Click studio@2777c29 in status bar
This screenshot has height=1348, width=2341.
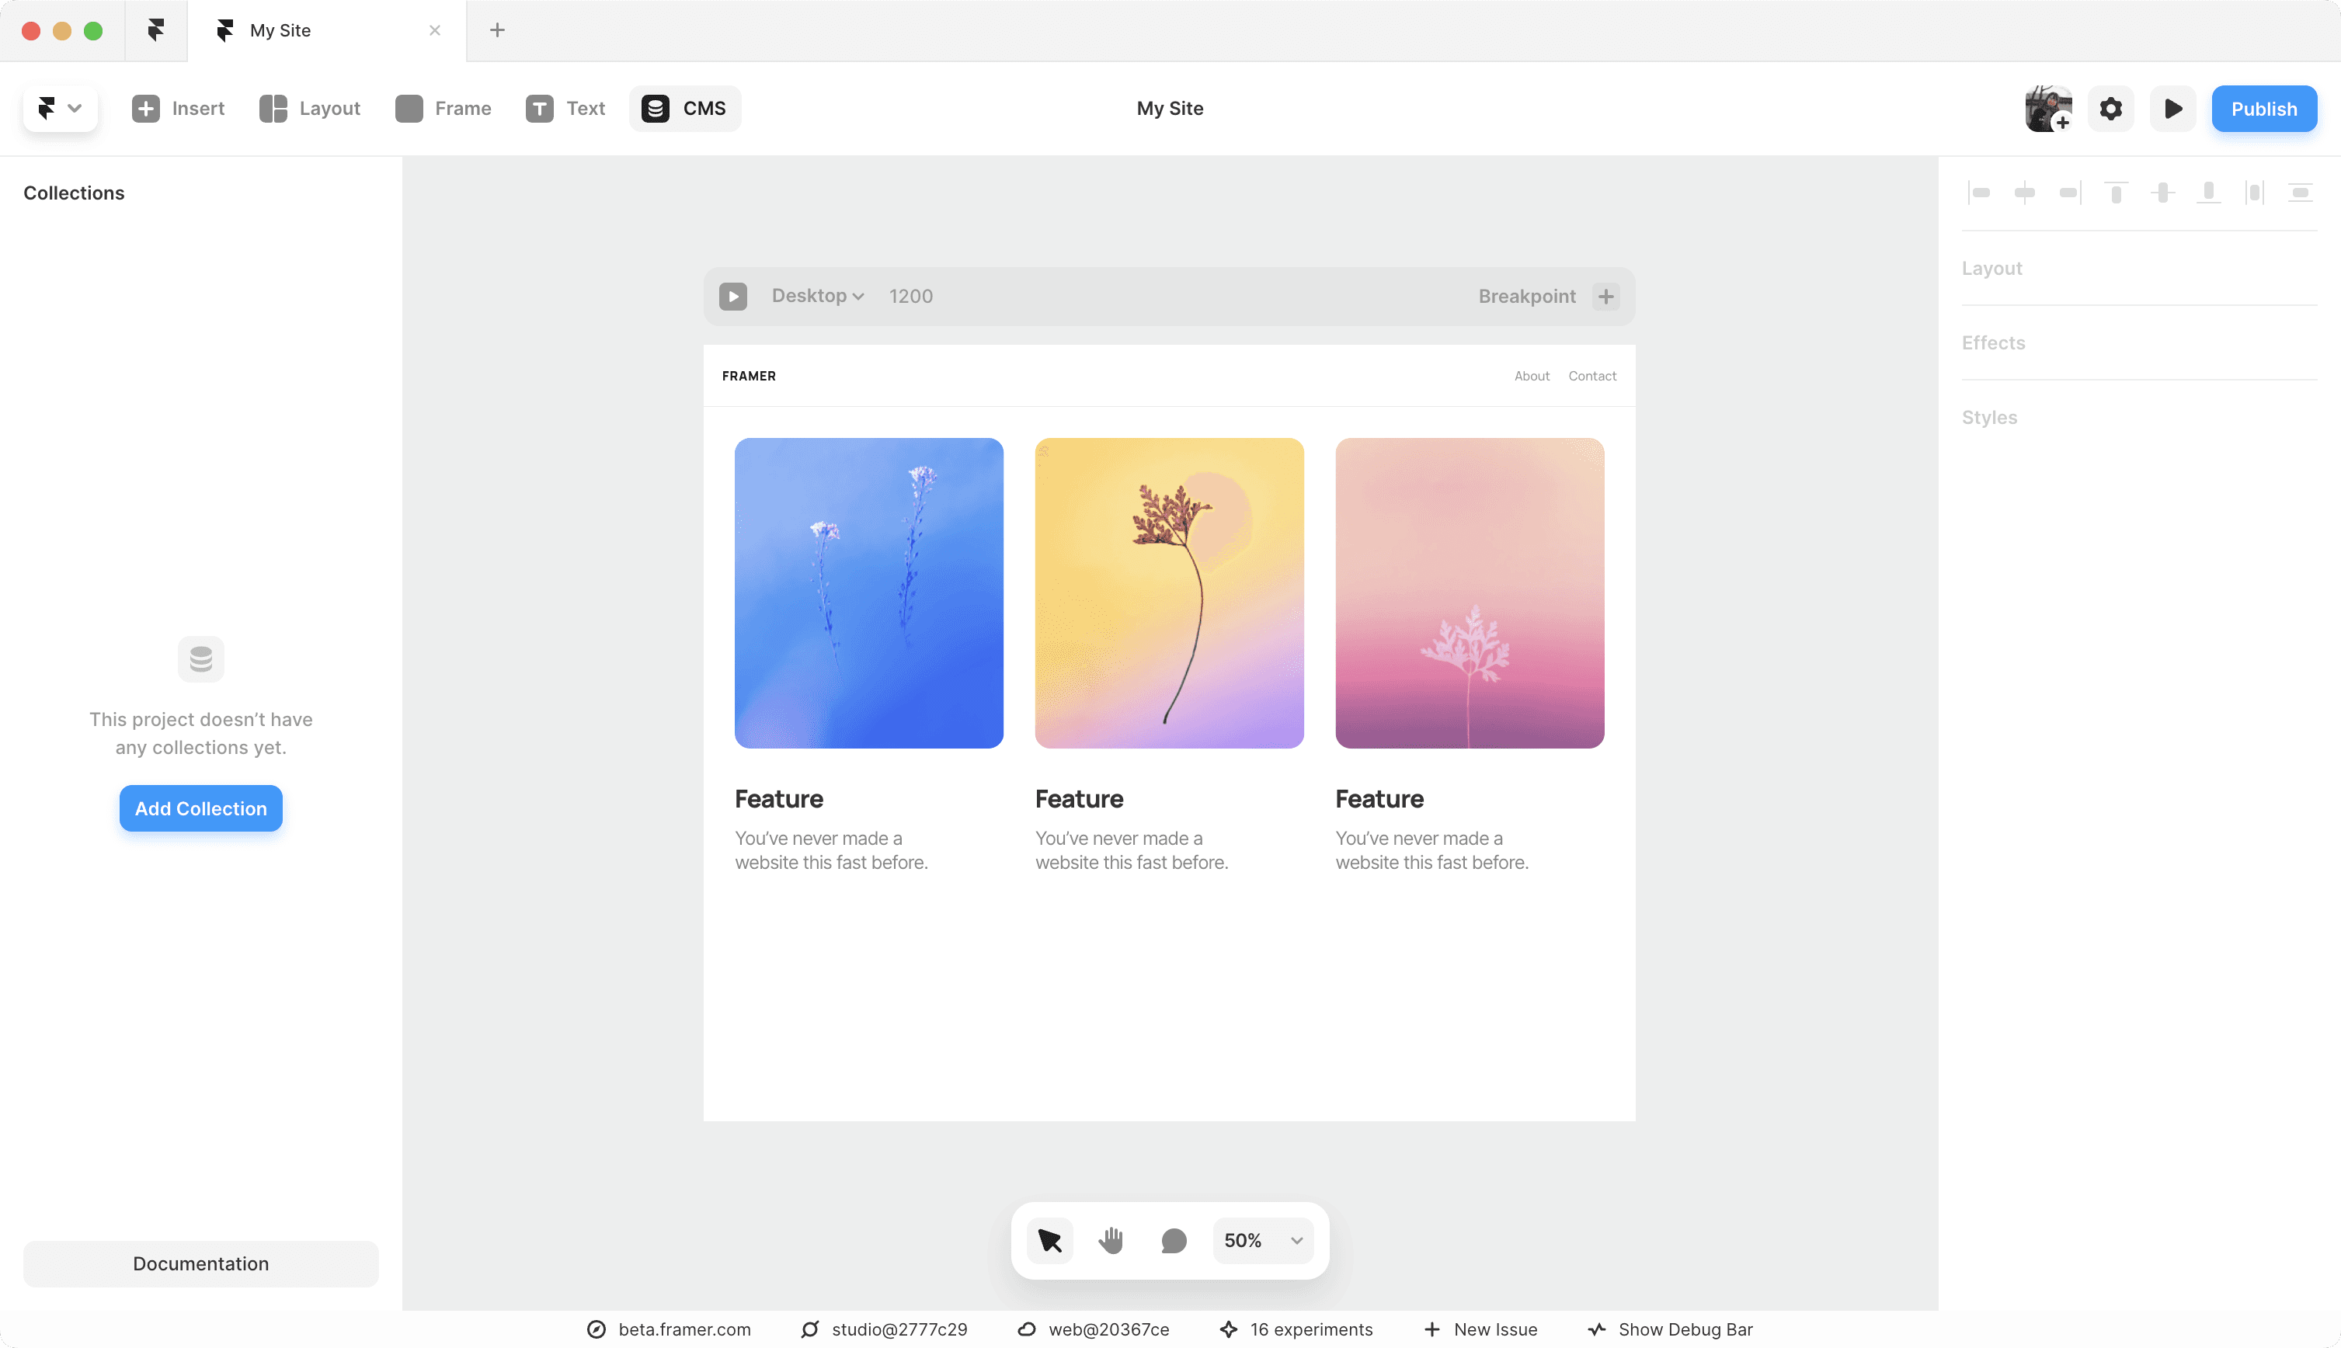(885, 1329)
